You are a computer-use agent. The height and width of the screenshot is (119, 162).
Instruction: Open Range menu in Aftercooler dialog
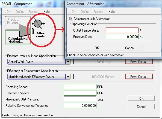(98, 12)
